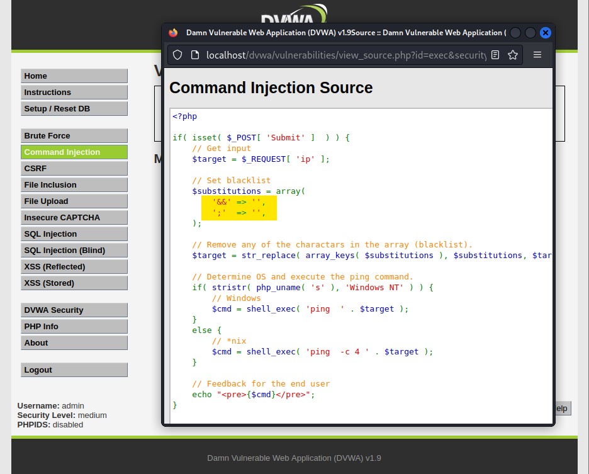The height and width of the screenshot is (474, 589).
Task: Click the echo pre cmd line
Action: click(254, 395)
